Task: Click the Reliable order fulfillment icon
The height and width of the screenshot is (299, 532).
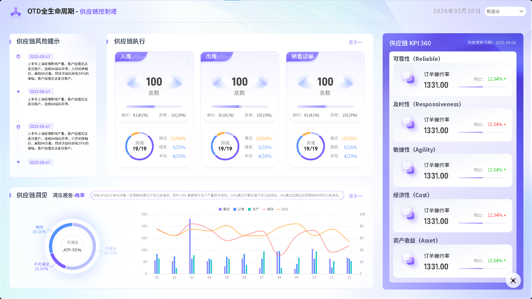Action: tap(408, 77)
